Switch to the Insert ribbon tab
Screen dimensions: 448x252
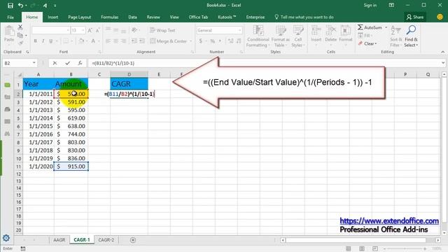pyautogui.click(x=53, y=17)
